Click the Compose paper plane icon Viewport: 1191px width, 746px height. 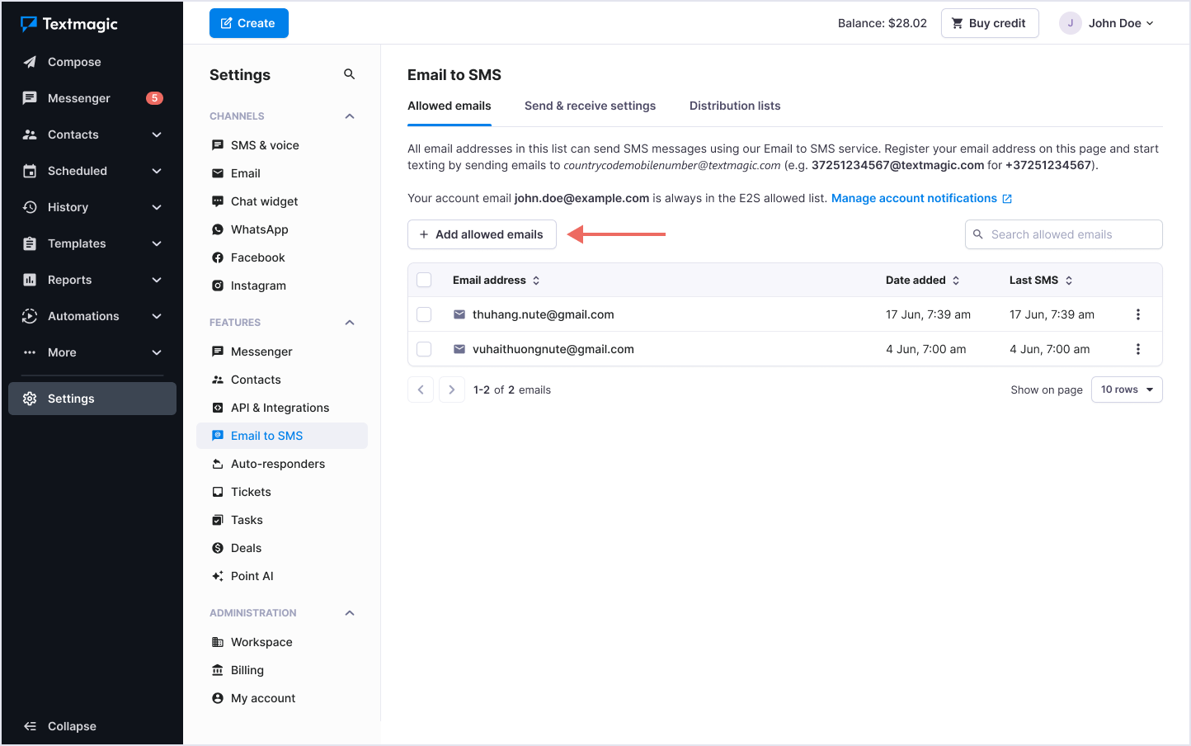pos(30,62)
